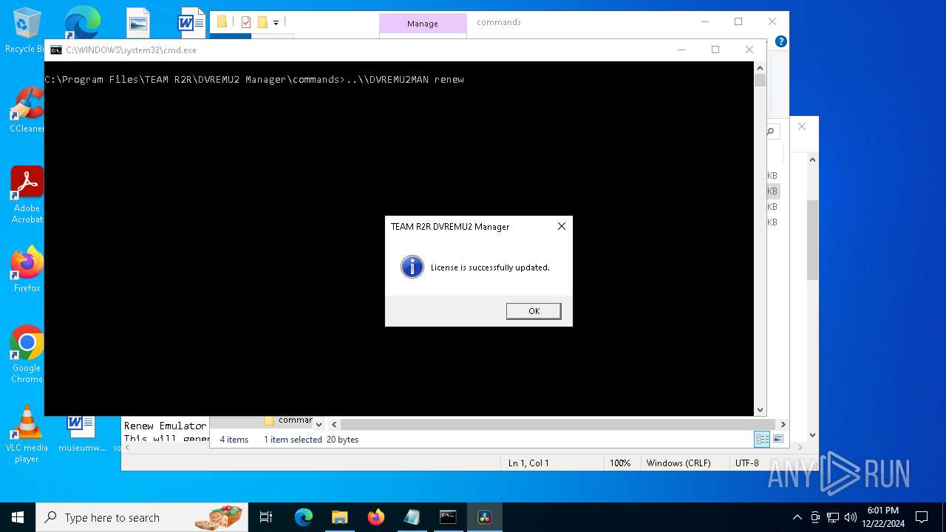Switch Explorer to large thumbnails view
Screen dimensions: 946x532
coord(777,439)
